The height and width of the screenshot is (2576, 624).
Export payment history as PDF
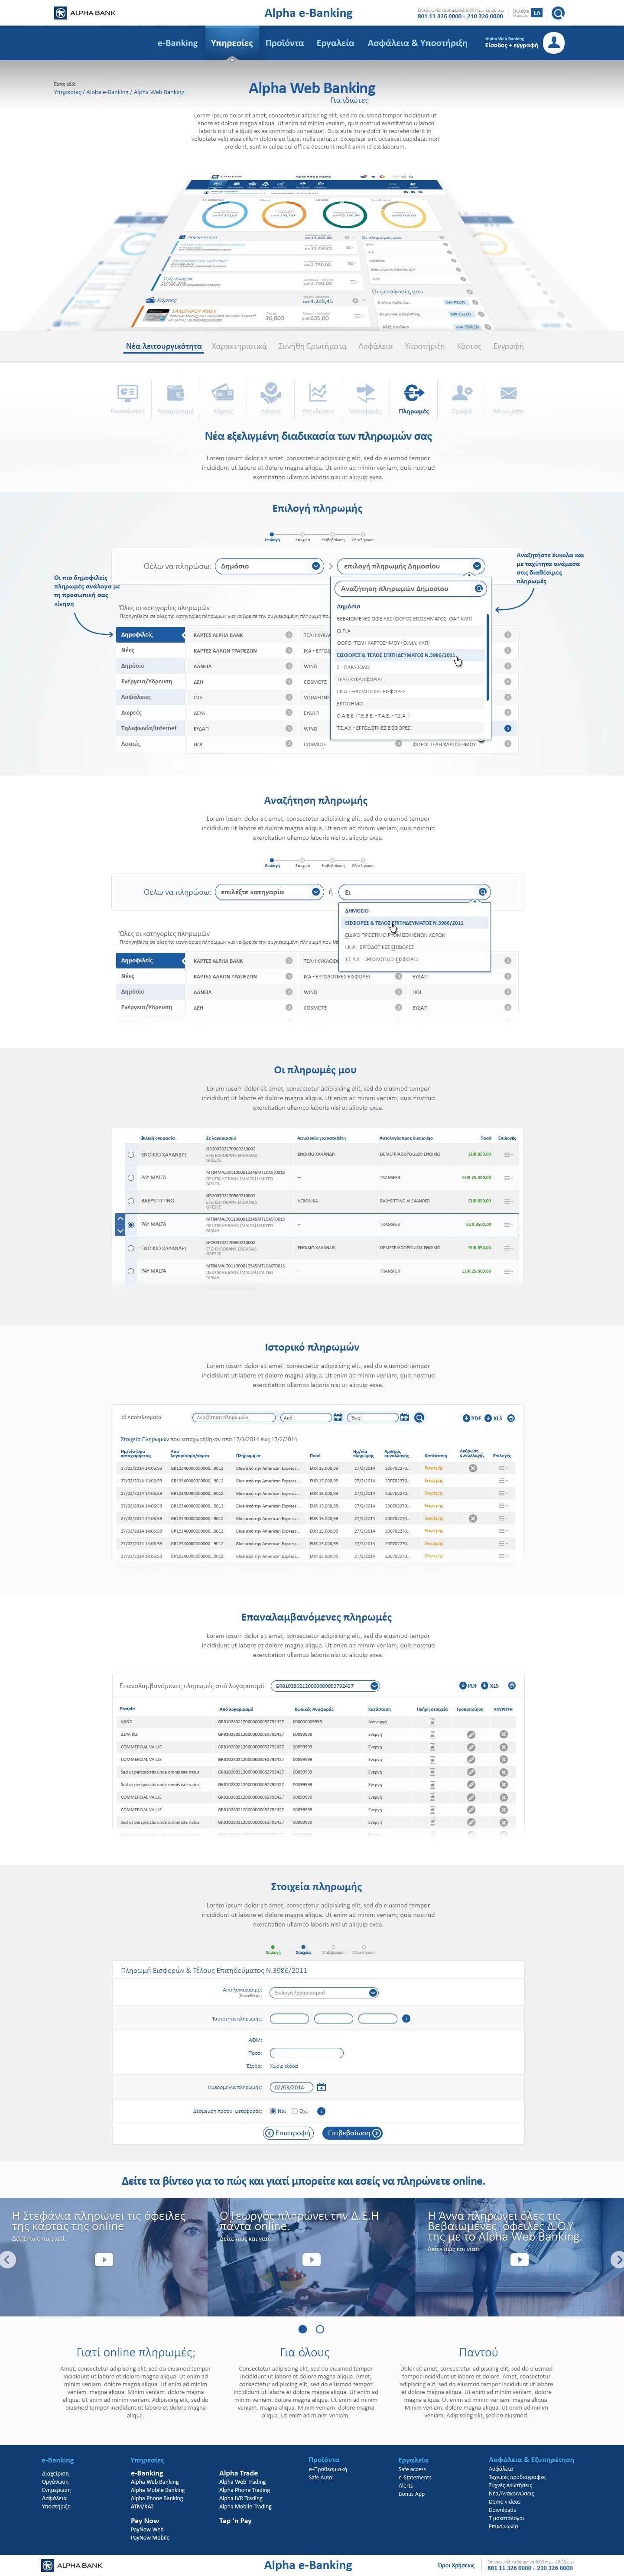(472, 1418)
